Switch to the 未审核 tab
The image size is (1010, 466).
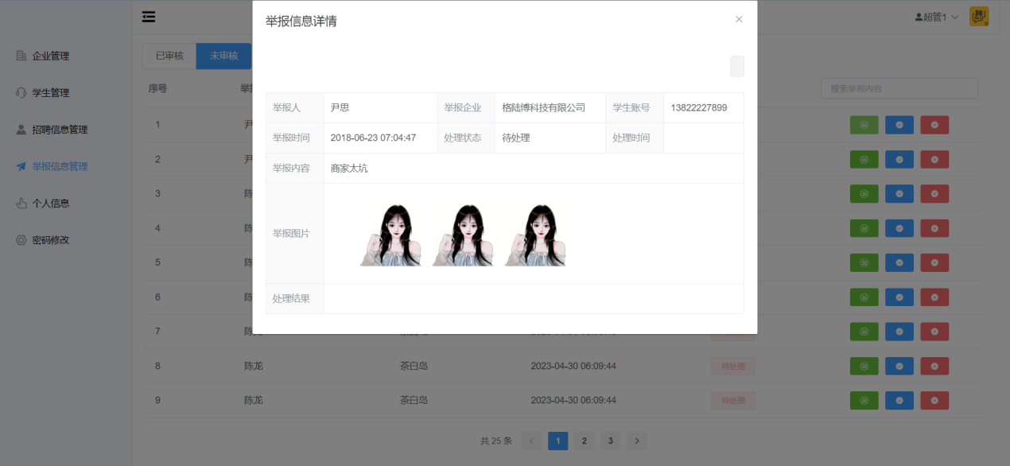pos(224,56)
